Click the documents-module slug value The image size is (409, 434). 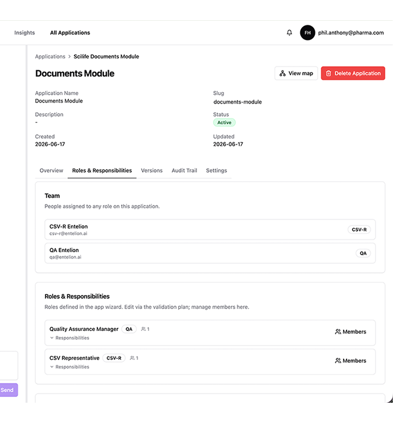click(237, 102)
